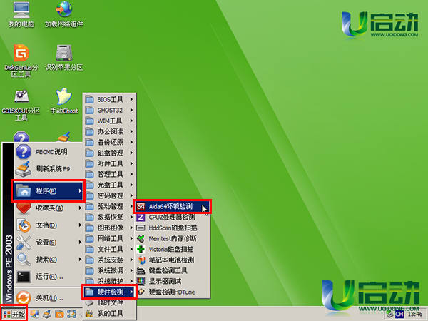This screenshot has width=428, height=321.
Task: Launch Aida64环境检测 tool
Action: (x=172, y=206)
